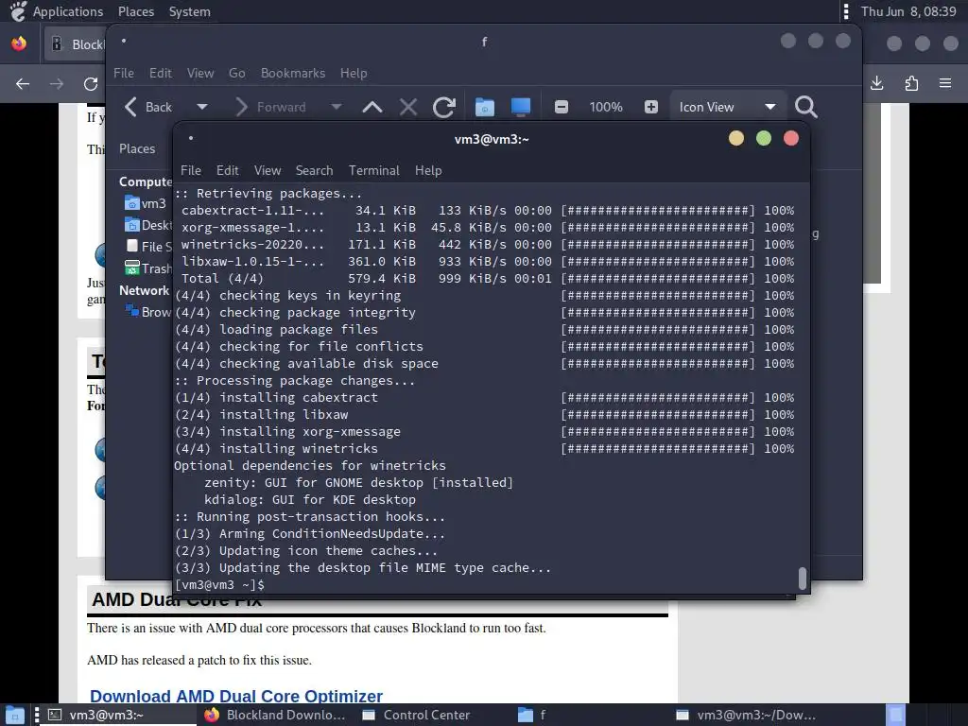
Task: Click GNOME foot logo icon
Action: point(18,11)
